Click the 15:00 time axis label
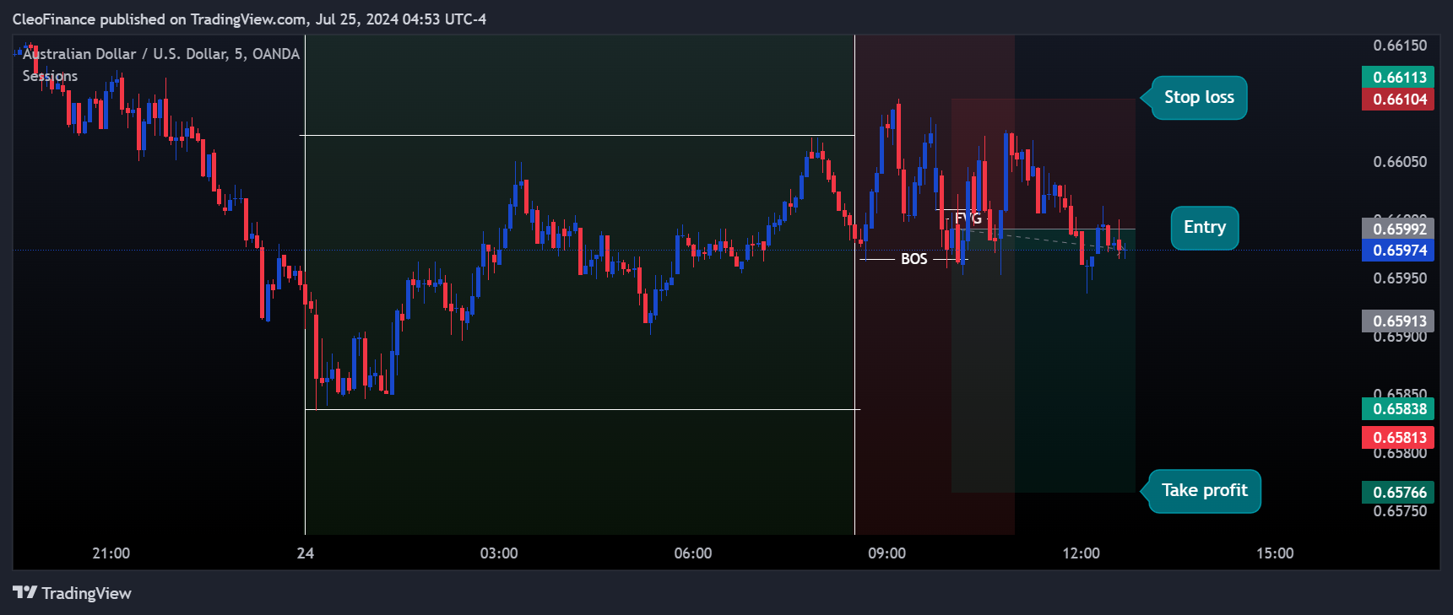Screen dimensions: 1453x615 click(1275, 553)
